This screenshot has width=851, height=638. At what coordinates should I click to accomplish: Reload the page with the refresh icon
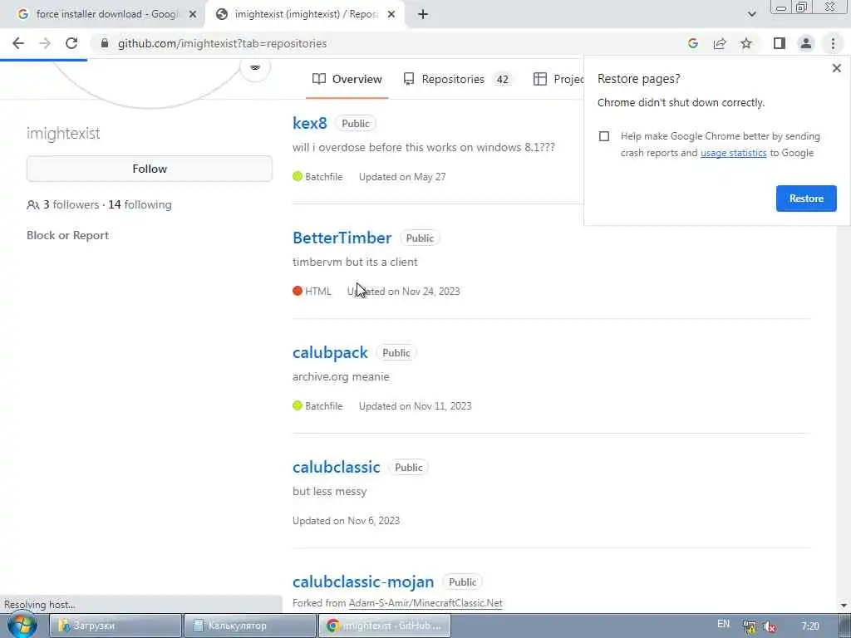[x=71, y=43]
